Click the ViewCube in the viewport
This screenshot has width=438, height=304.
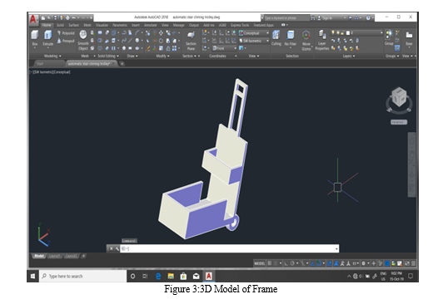[399, 97]
